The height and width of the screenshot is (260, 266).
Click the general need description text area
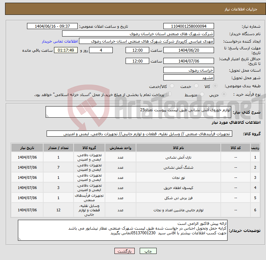pos(138,112)
